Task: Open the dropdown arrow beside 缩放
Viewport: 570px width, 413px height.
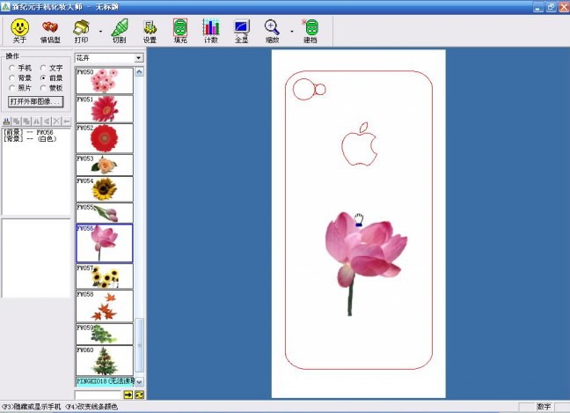Action: pos(291,32)
